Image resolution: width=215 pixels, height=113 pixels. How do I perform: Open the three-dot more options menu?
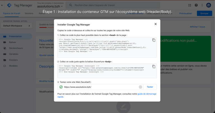pos(202,5)
